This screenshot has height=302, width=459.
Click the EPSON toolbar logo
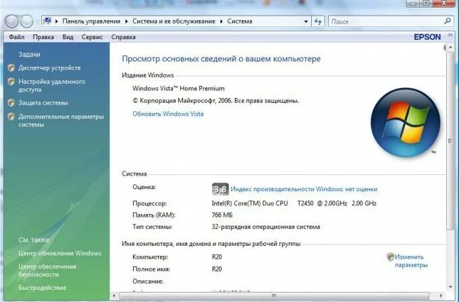pos(427,37)
